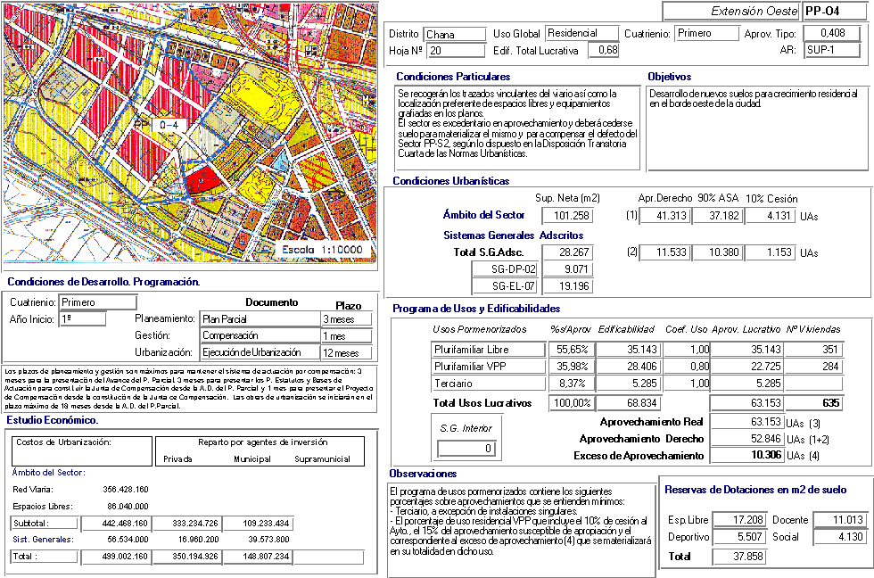Click the Distrito field showing Chana
874x578 pixels.
[452, 35]
